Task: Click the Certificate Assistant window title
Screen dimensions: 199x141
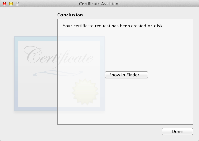Action: click(x=99, y=4)
